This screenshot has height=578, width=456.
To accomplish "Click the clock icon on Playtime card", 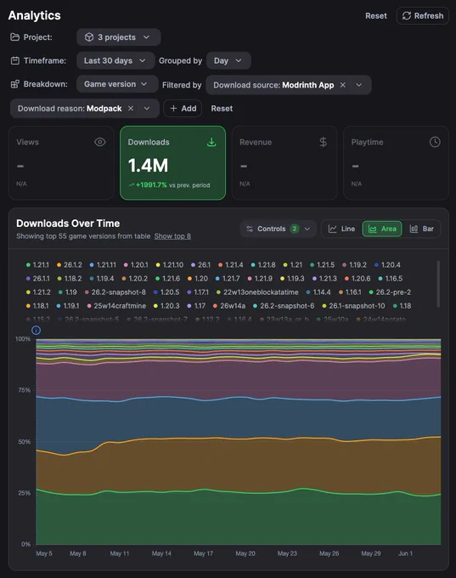I will [435, 142].
